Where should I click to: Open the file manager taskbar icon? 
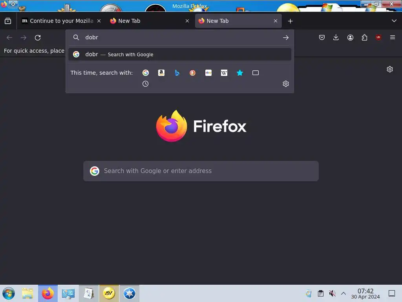tap(27, 293)
